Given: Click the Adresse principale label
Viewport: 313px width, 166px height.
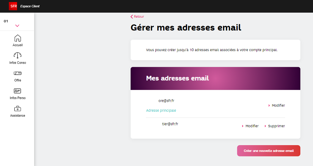Looking at the screenshot, I should [161, 110].
